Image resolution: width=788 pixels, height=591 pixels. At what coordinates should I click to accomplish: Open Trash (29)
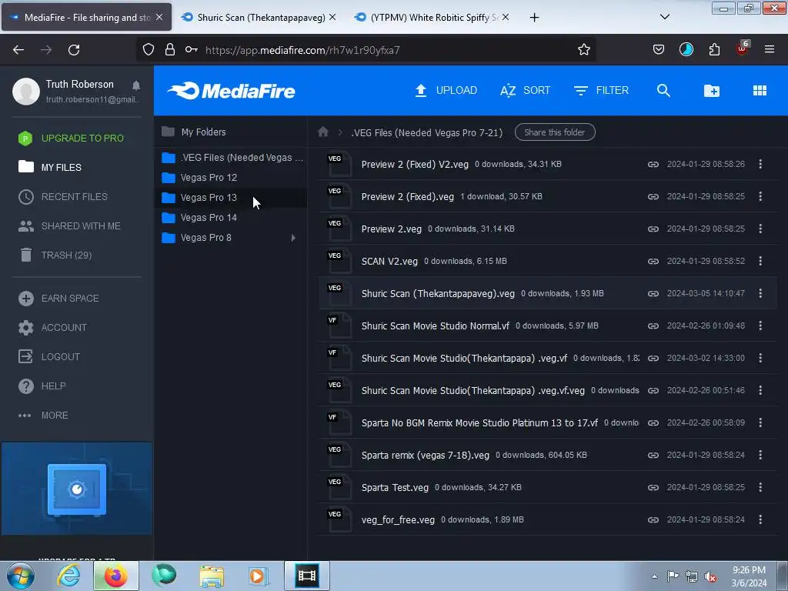[55, 255]
